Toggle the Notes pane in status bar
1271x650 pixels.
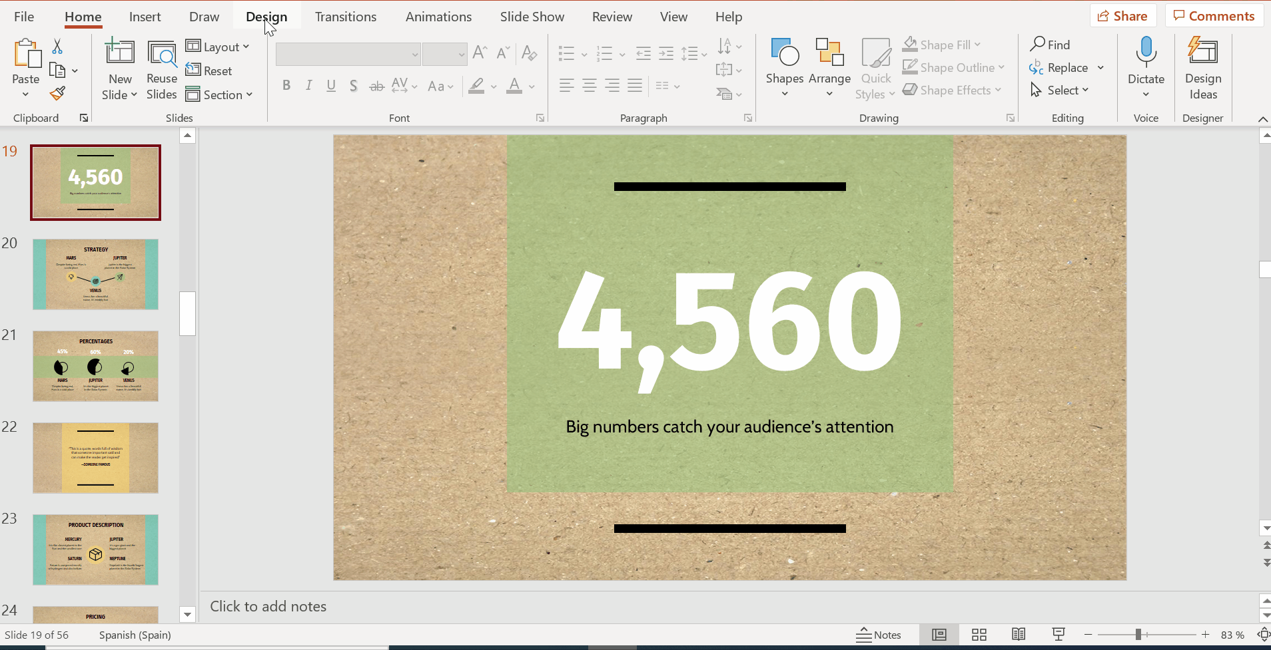(879, 635)
